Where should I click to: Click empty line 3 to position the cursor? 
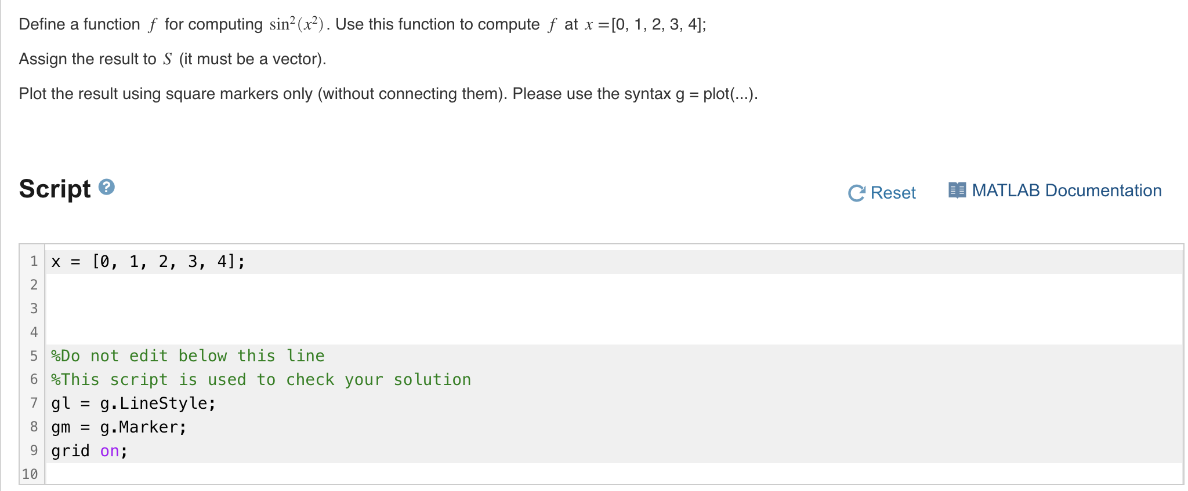(x=174, y=308)
